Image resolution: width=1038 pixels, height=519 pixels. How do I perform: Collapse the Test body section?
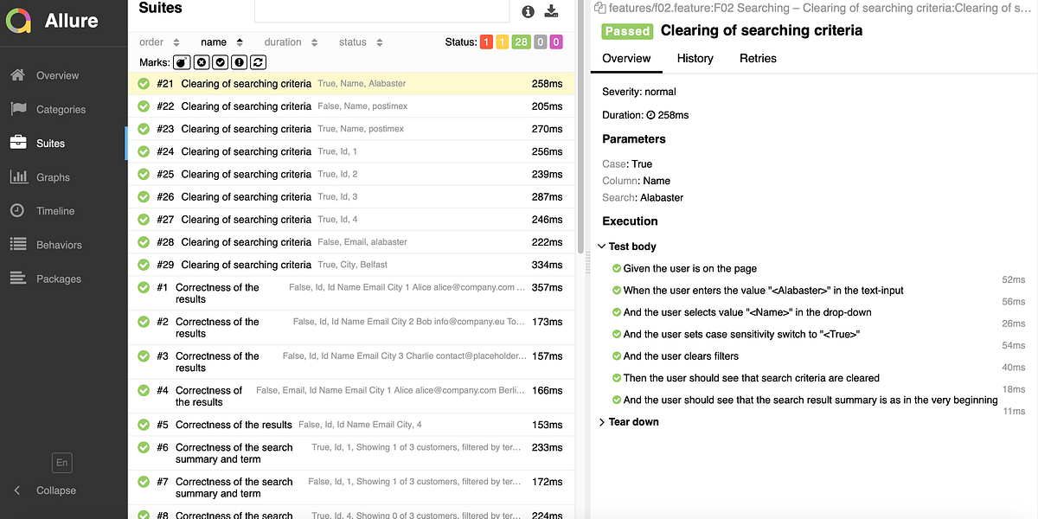pos(628,247)
